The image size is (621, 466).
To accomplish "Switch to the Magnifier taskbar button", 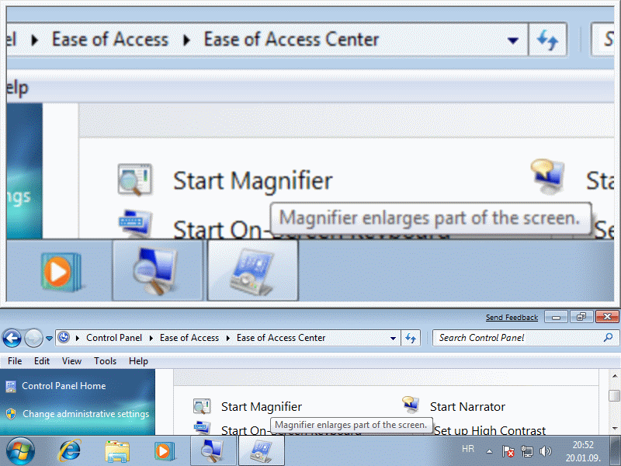I will pyautogui.click(x=213, y=451).
